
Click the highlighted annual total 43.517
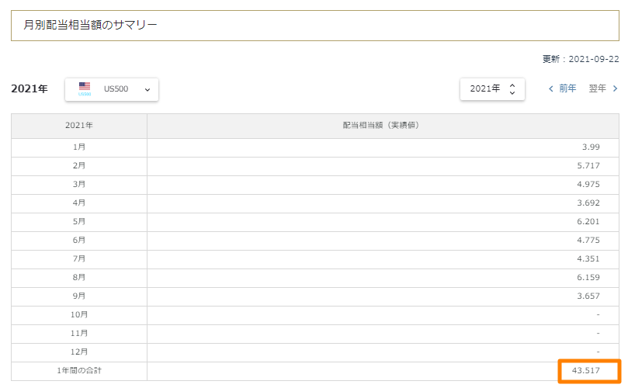pos(588,371)
